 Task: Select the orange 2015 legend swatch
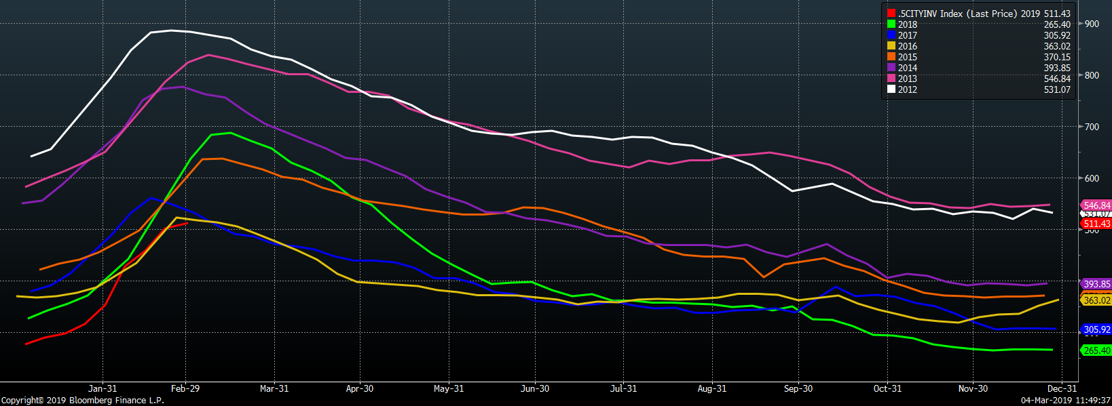891,57
